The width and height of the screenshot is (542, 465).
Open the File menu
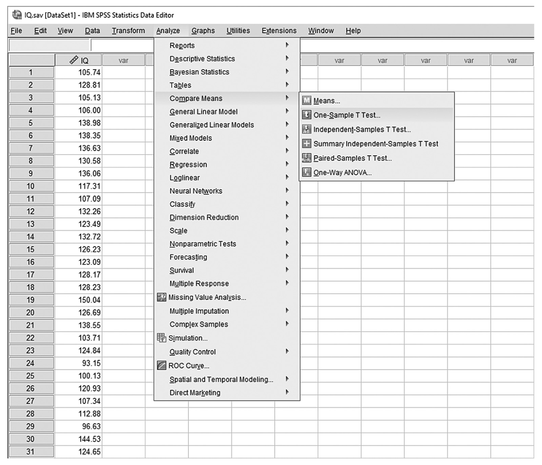point(16,31)
